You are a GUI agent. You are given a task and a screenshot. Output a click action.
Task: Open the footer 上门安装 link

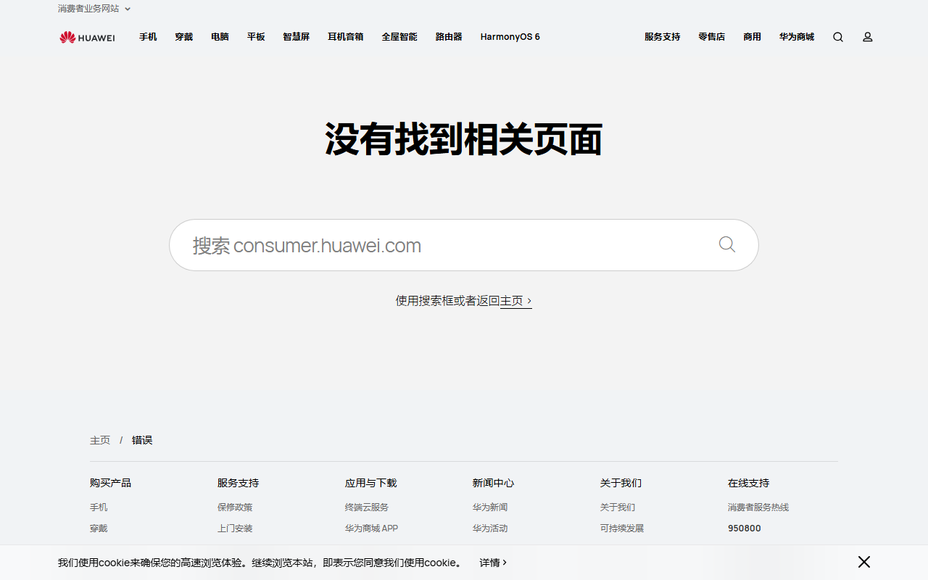pos(235,529)
